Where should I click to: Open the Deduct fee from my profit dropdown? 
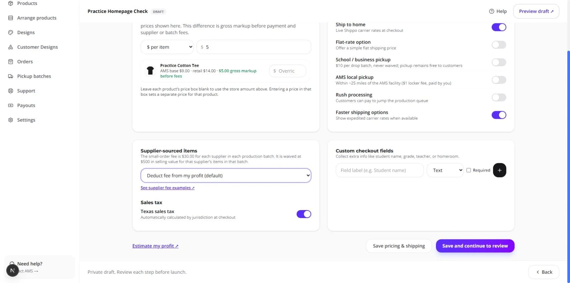click(x=226, y=175)
